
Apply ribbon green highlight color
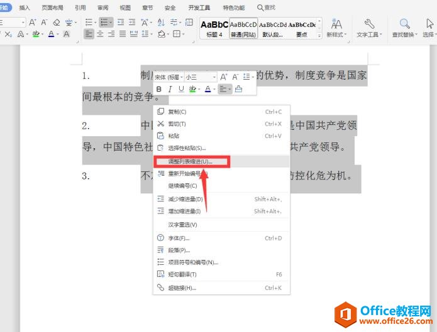36,35
